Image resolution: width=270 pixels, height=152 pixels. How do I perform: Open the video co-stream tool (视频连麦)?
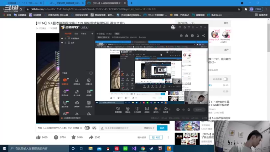(65, 93)
